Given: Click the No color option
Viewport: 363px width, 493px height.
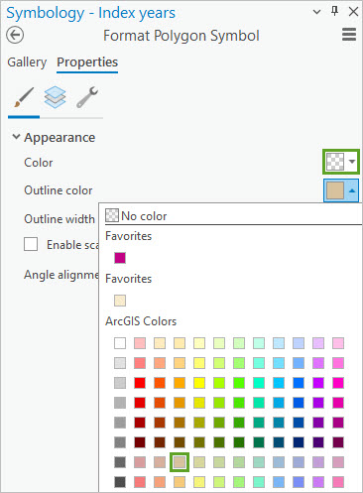Looking at the screenshot, I should pos(136,216).
